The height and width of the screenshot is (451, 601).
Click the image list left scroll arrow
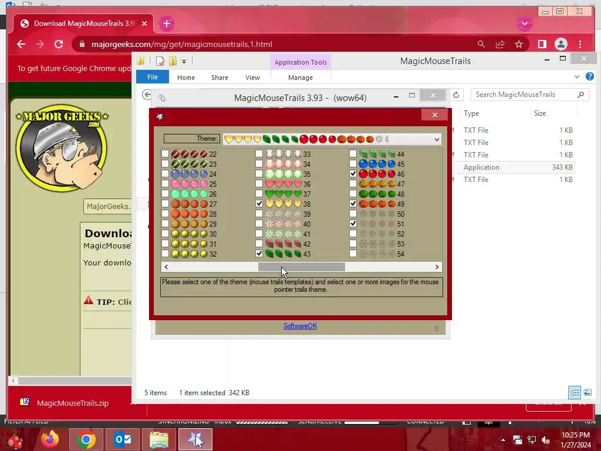pyautogui.click(x=166, y=267)
